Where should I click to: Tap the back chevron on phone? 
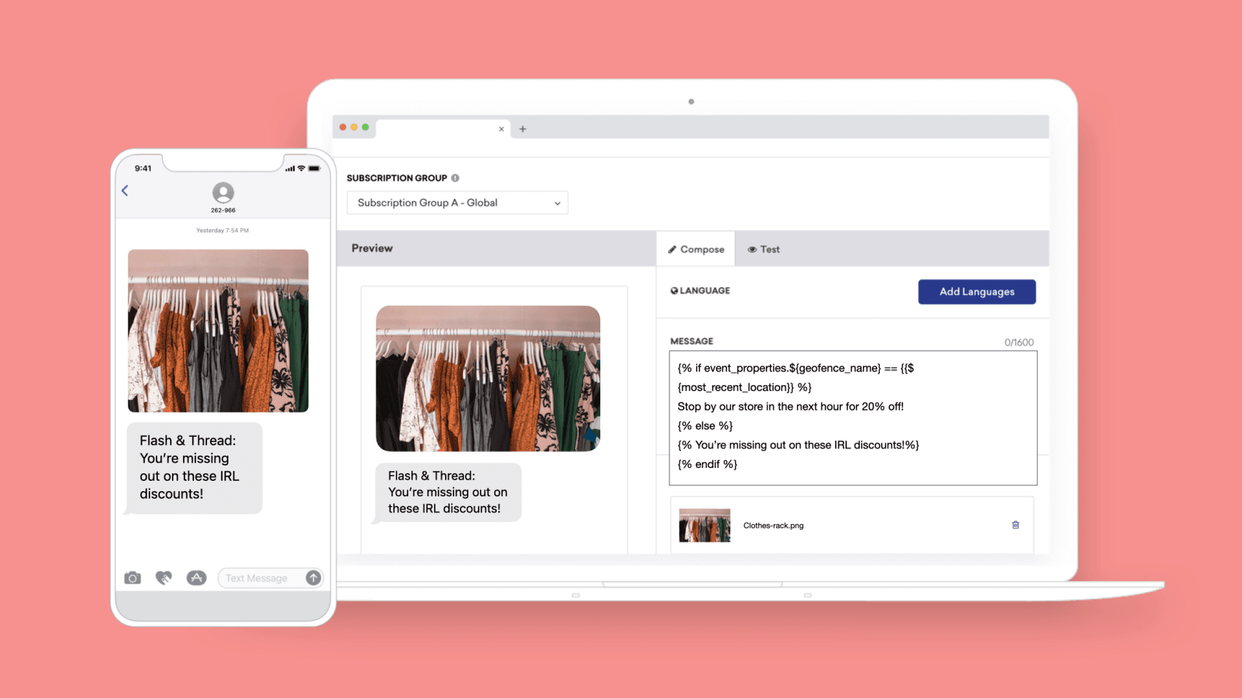(x=125, y=191)
